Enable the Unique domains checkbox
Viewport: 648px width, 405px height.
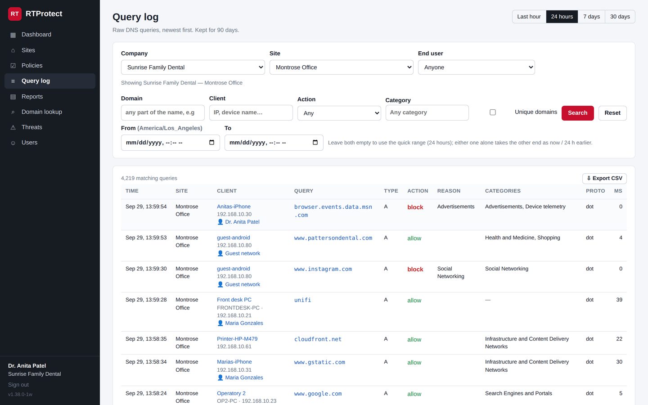pos(493,112)
